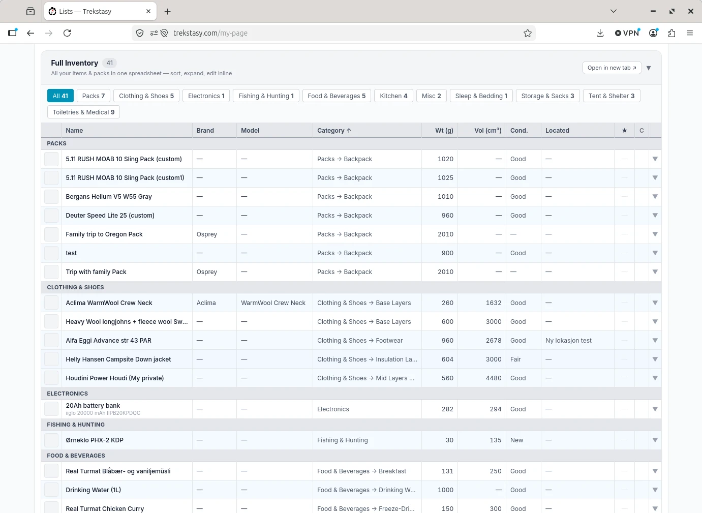Collapse the Full Inventory panel arrow
This screenshot has width=702, height=513.
click(649, 68)
